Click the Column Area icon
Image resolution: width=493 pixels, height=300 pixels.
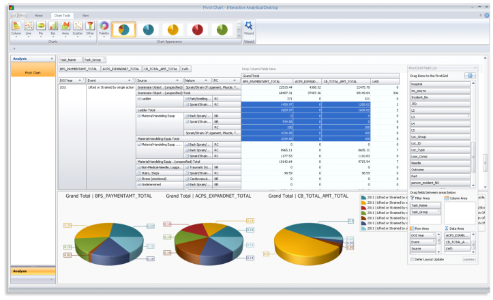point(447,198)
